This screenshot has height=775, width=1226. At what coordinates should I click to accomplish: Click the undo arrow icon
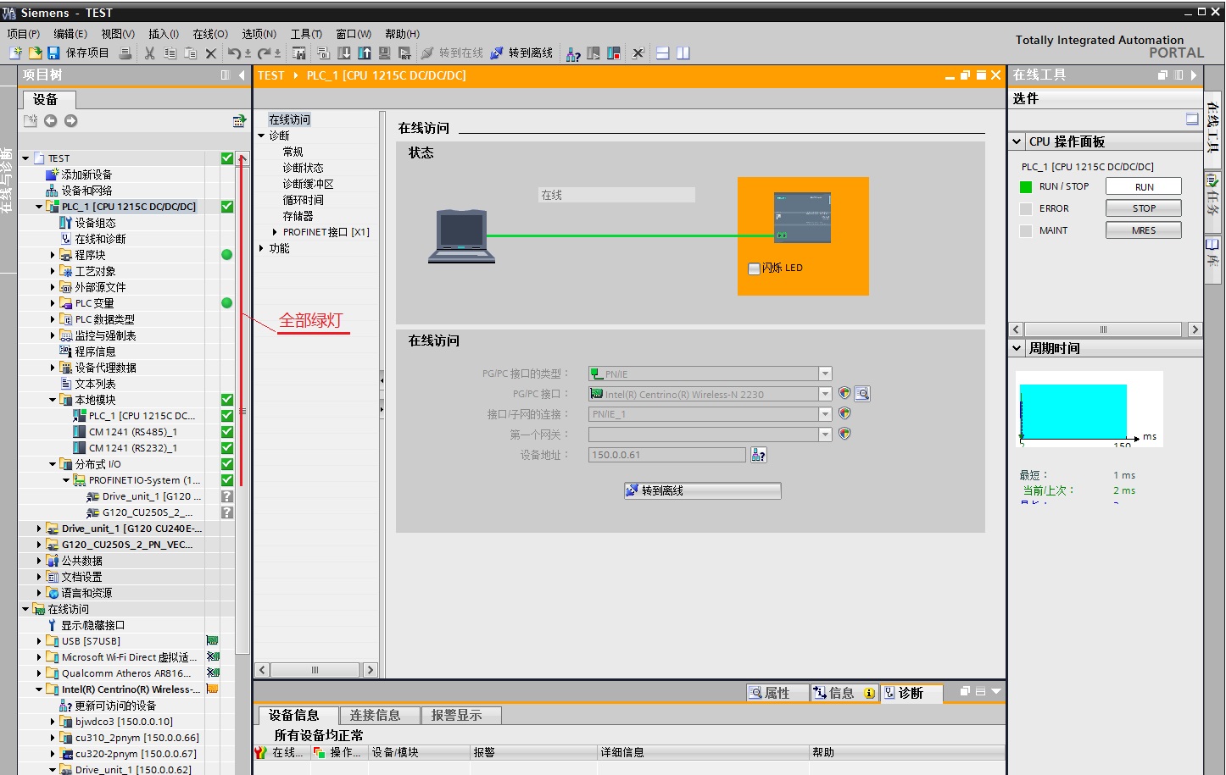pos(234,53)
